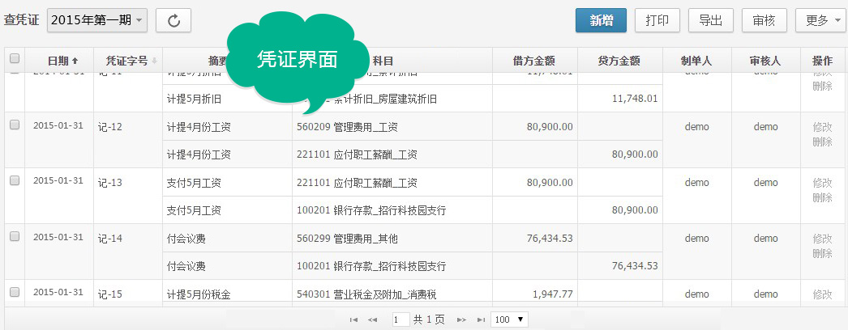Check the box for voucher 记-15
This screenshot has height=330, width=848.
[15, 292]
